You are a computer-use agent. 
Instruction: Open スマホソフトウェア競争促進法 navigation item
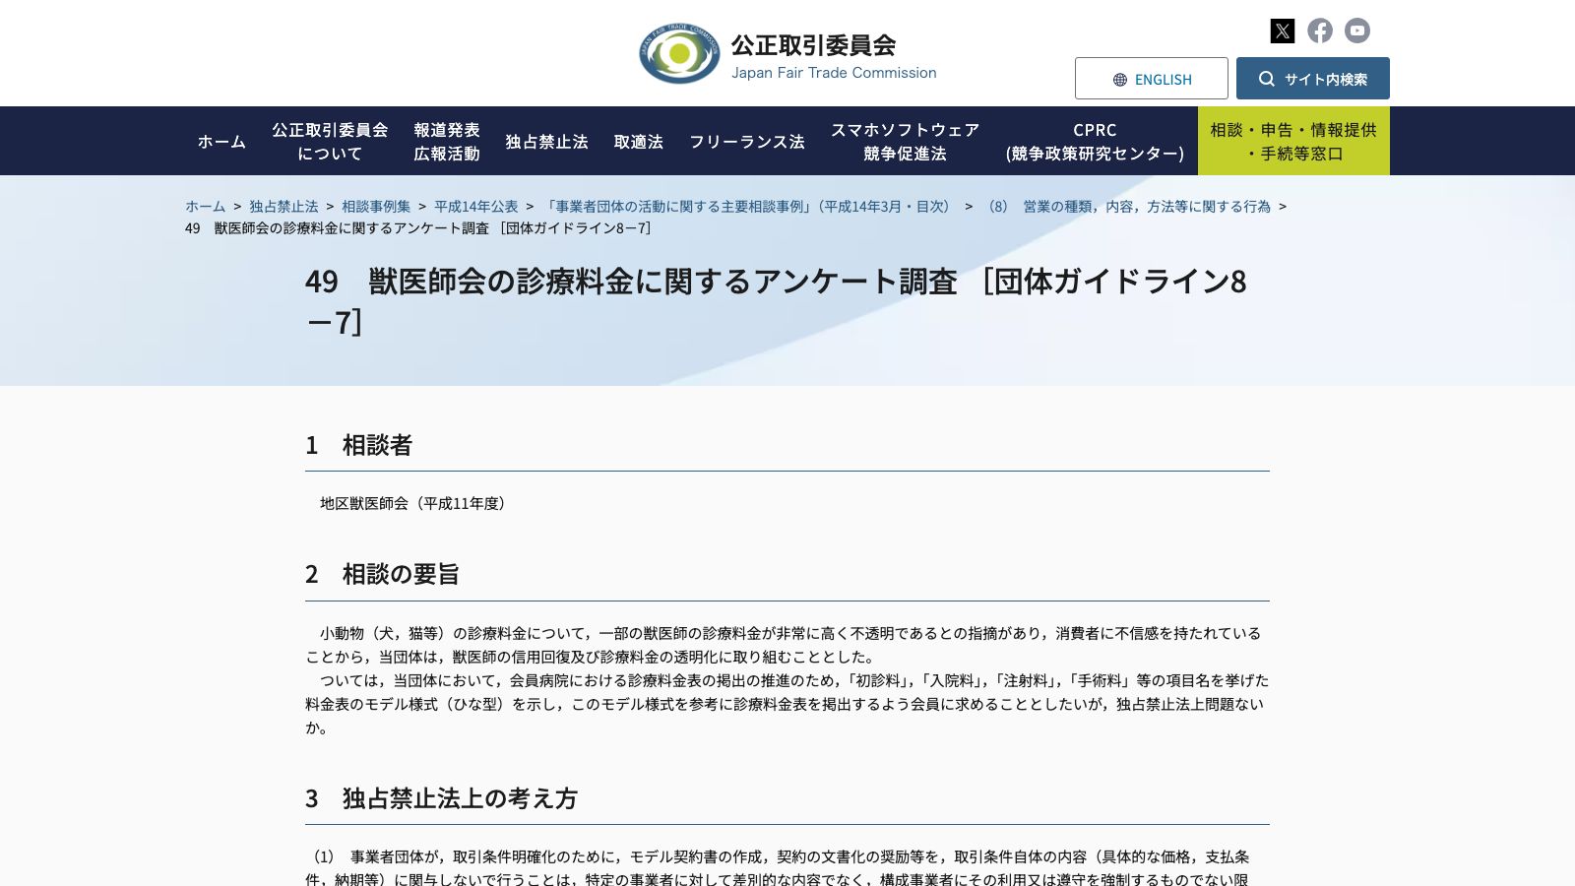[906, 141]
